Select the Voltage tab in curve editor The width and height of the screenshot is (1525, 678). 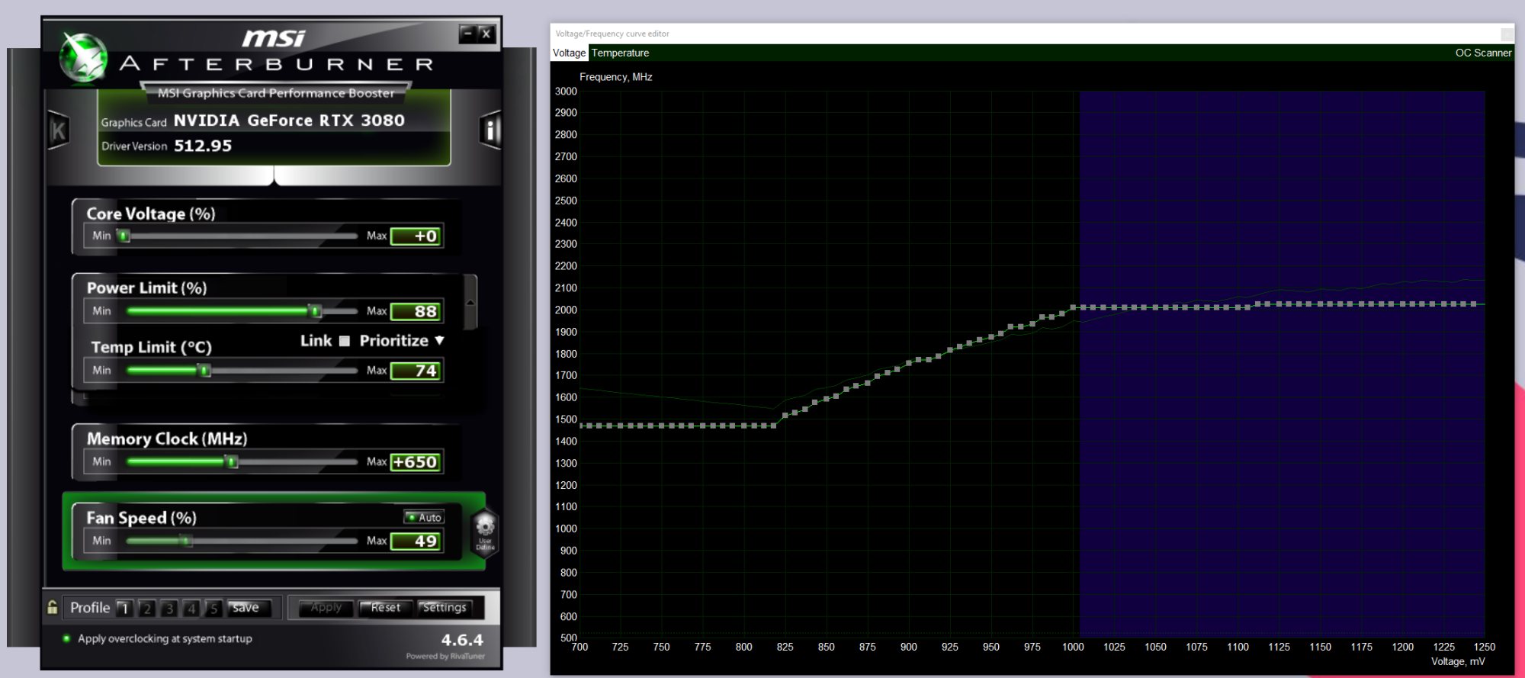tap(569, 53)
